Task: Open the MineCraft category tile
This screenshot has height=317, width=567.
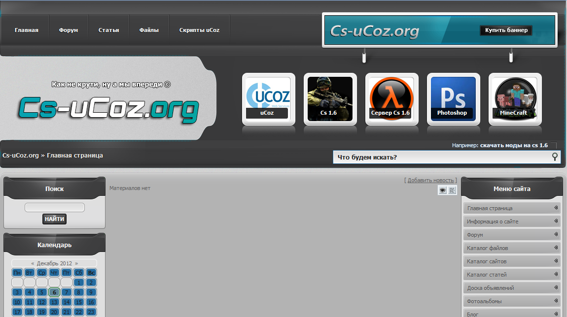Action: tap(515, 99)
